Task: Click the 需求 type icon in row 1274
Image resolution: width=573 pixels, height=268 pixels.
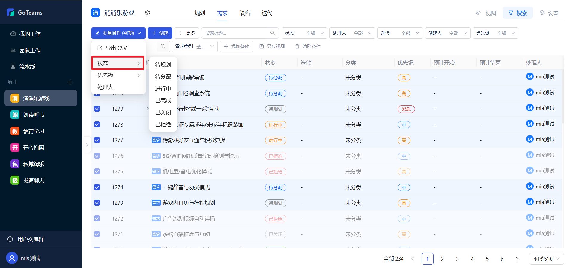Action: [x=156, y=187]
